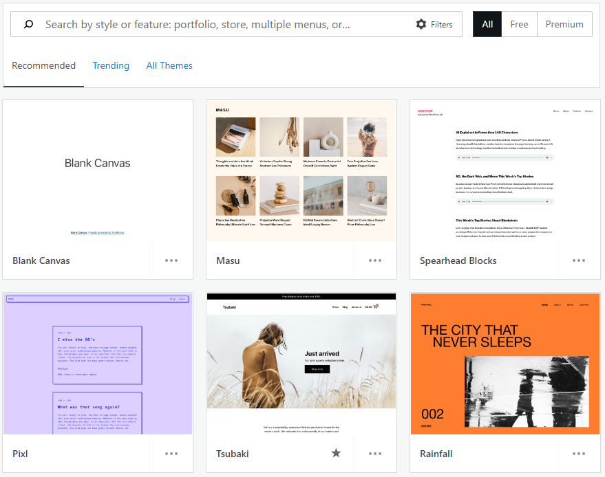Preview the Tsubaki theme thumbnail
605x477 pixels.
click(x=301, y=364)
